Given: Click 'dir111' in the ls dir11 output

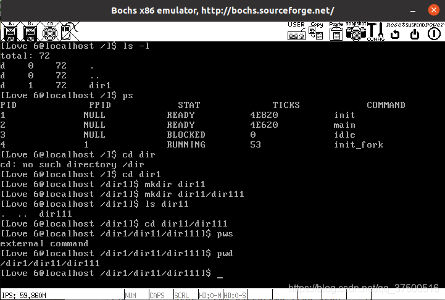Looking at the screenshot, I should click(x=56, y=214).
